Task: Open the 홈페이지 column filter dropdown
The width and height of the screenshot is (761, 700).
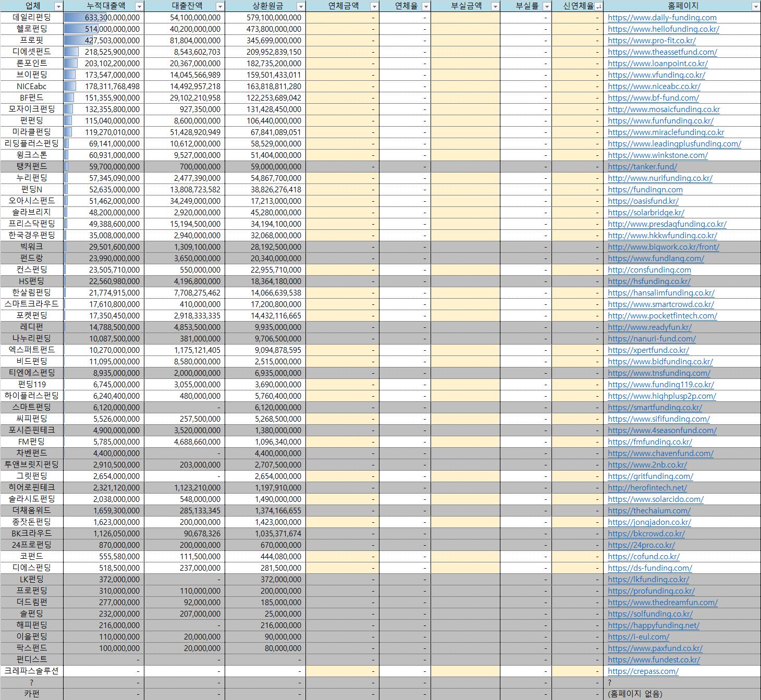Action: pyautogui.click(x=756, y=6)
